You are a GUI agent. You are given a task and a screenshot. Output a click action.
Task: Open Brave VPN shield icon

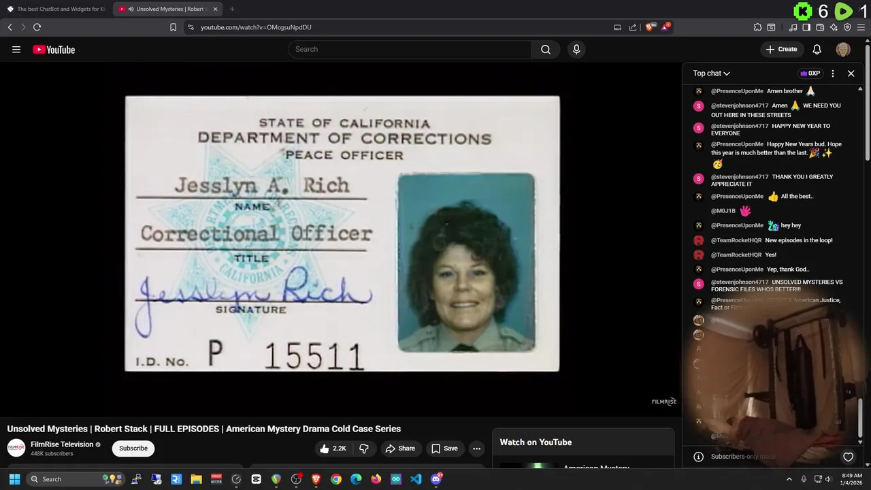click(x=847, y=27)
